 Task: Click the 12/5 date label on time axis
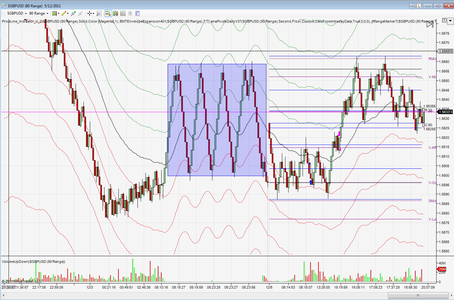pos(269,287)
